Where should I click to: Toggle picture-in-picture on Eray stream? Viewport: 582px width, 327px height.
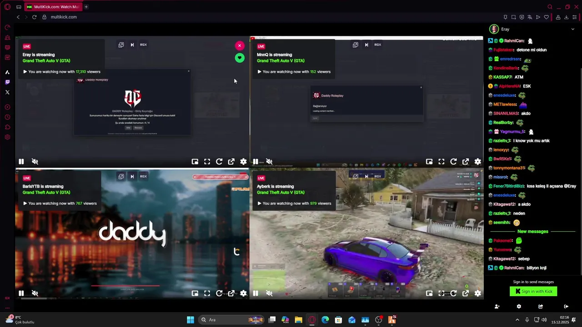pyautogui.click(x=195, y=161)
